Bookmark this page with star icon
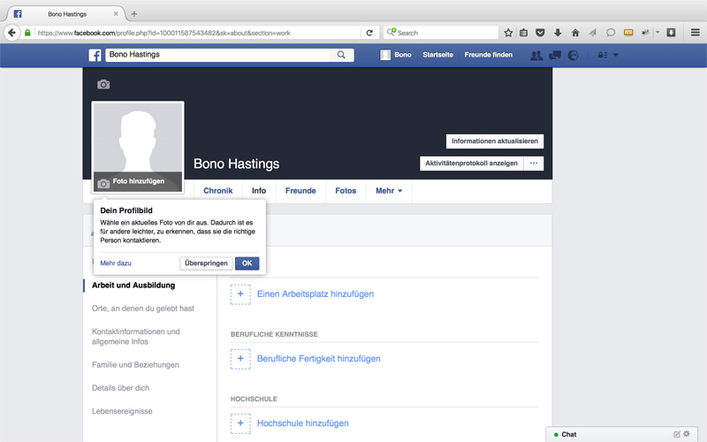This screenshot has height=442, width=707. coord(508,33)
